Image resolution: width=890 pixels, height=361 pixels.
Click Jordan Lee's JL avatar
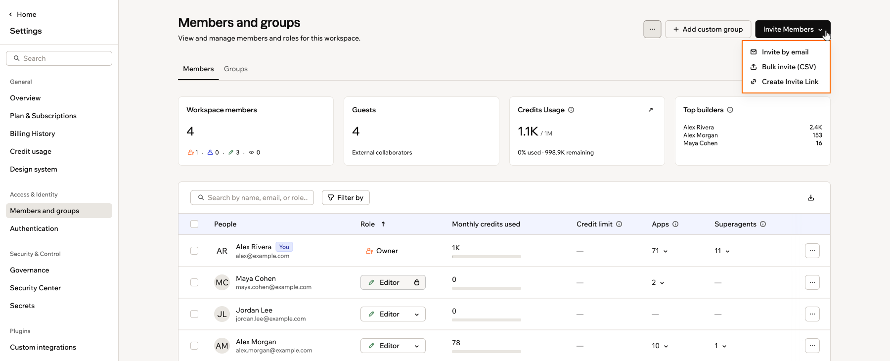(x=222, y=314)
